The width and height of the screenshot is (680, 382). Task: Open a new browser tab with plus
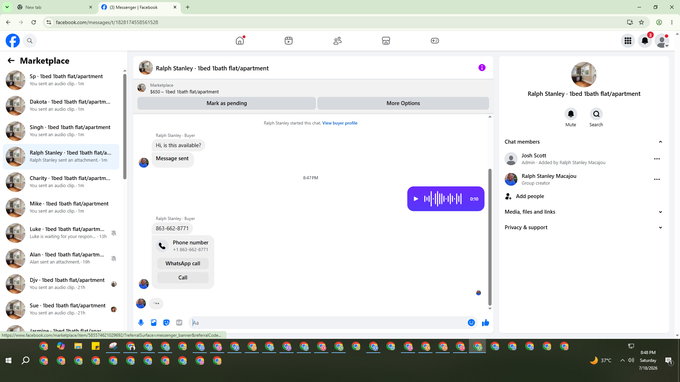click(188, 7)
